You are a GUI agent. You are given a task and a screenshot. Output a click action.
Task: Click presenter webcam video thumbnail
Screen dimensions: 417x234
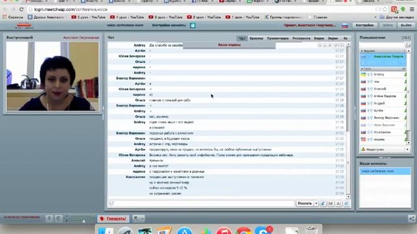coord(53,76)
